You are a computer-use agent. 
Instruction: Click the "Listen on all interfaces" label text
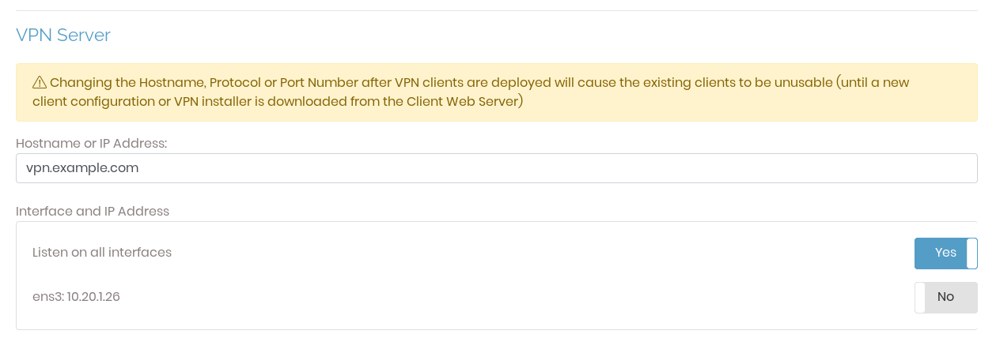click(102, 253)
